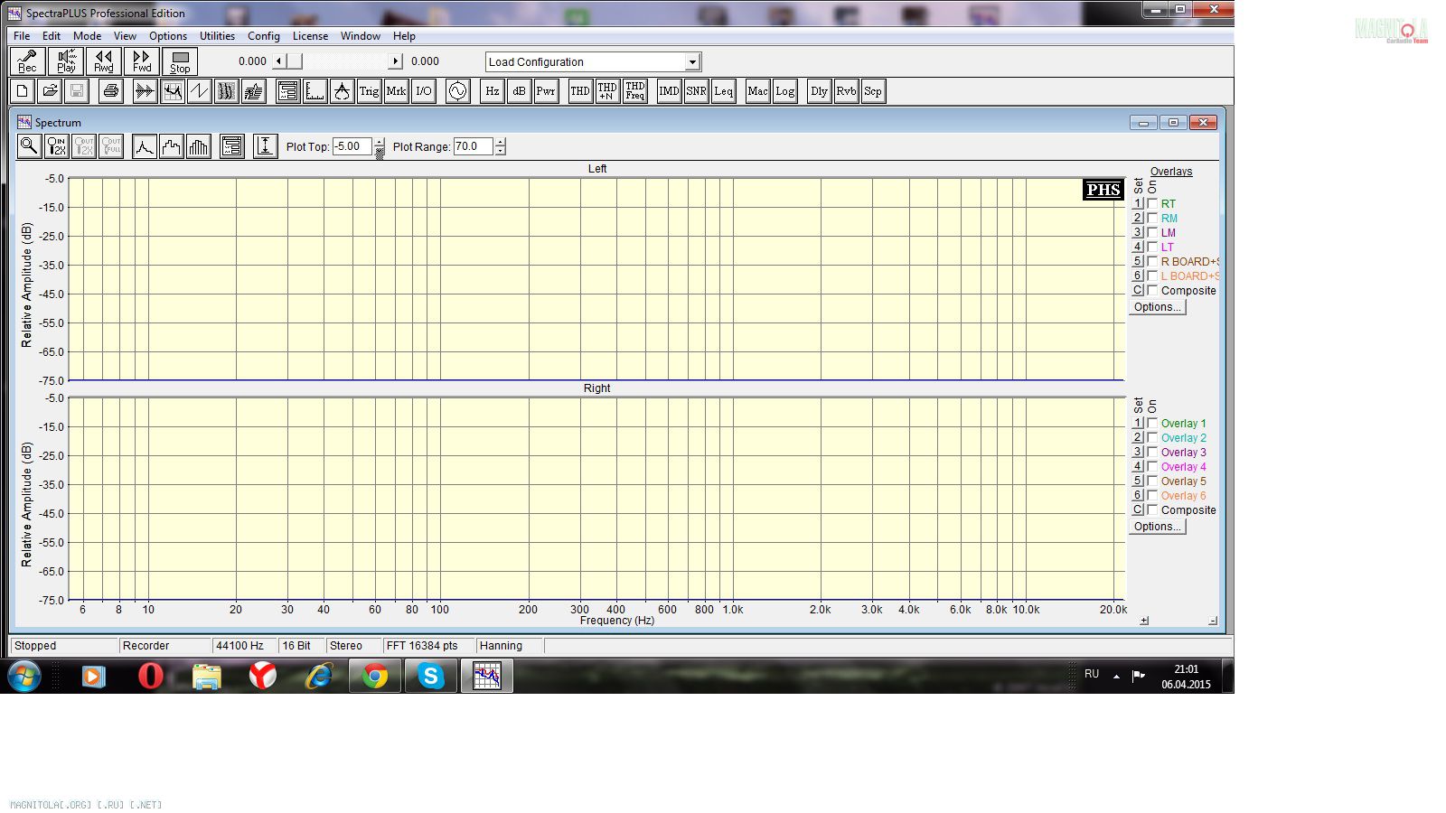Click the Rvb reverberation button
This screenshot has height=813, width=1446.
[846, 91]
